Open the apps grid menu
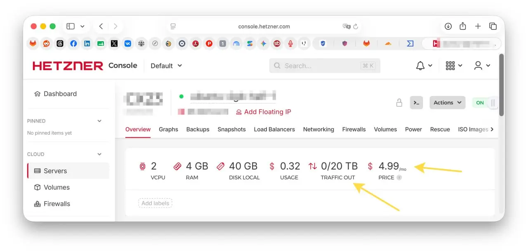This screenshot has height=252, width=528. (450, 66)
